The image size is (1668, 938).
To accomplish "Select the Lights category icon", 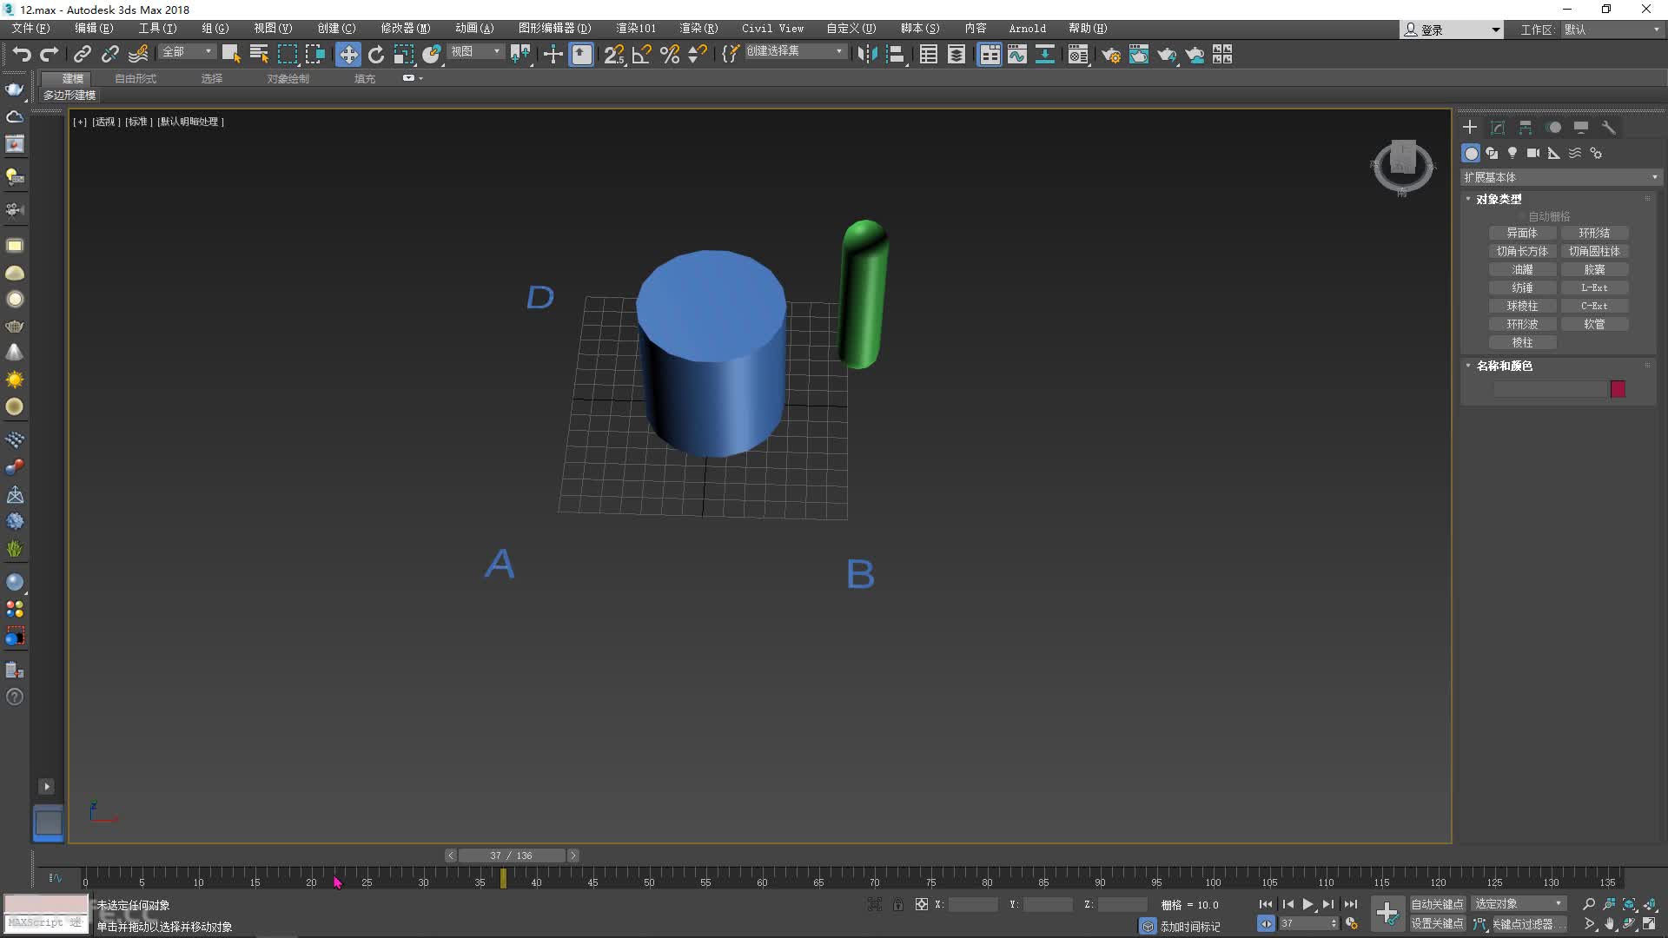I will click(1512, 153).
